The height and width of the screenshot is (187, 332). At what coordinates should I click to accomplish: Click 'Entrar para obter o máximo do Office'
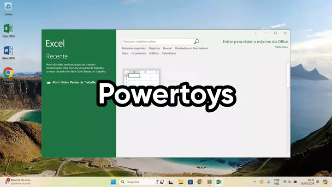[255, 42]
